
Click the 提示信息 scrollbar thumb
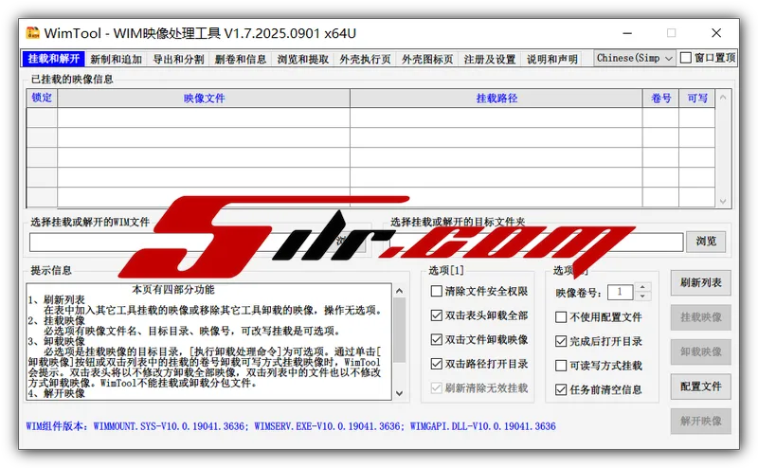point(399,331)
